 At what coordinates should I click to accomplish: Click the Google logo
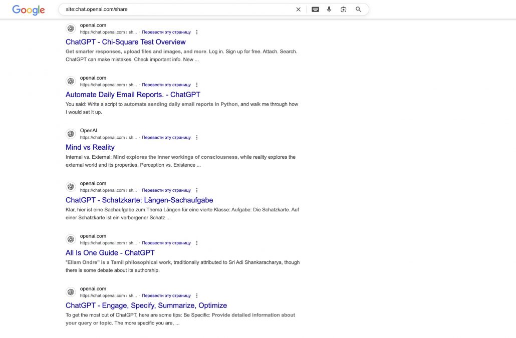click(x=28, y=10)
